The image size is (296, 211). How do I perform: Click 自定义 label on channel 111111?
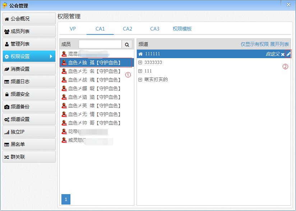(x=273, y=54)
